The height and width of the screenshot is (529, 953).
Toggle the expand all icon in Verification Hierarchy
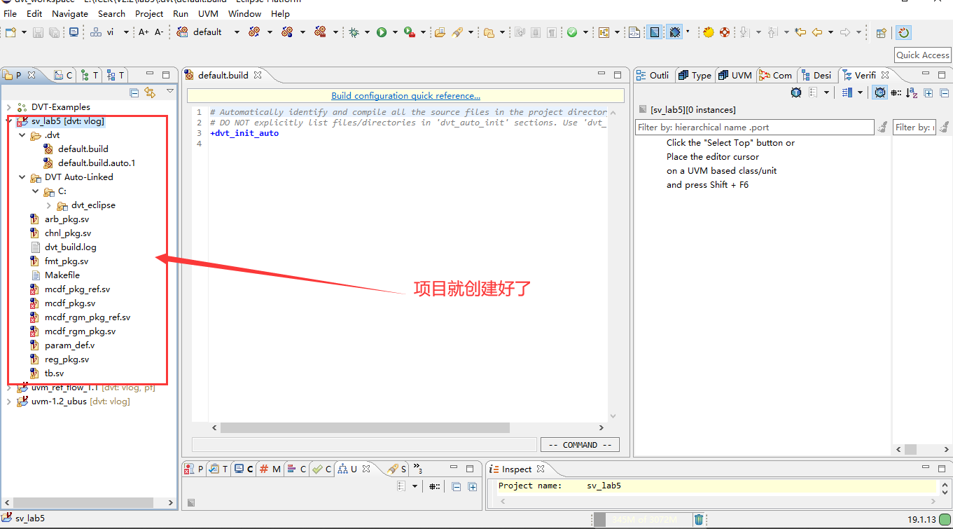coord(928,92)
